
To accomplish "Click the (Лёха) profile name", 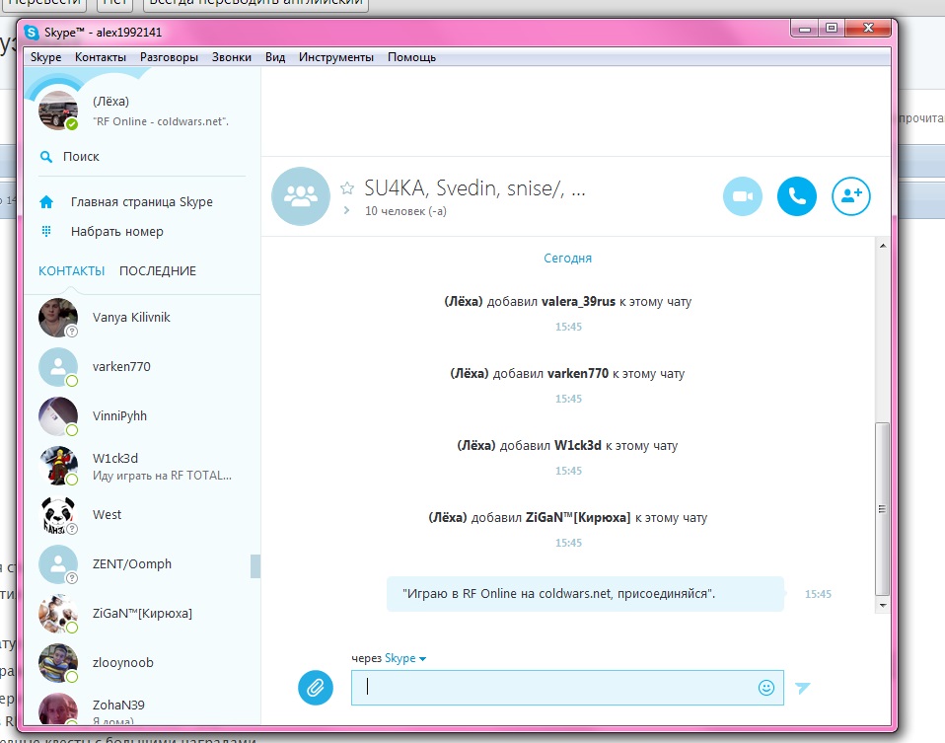I will (x=110, y=102).
